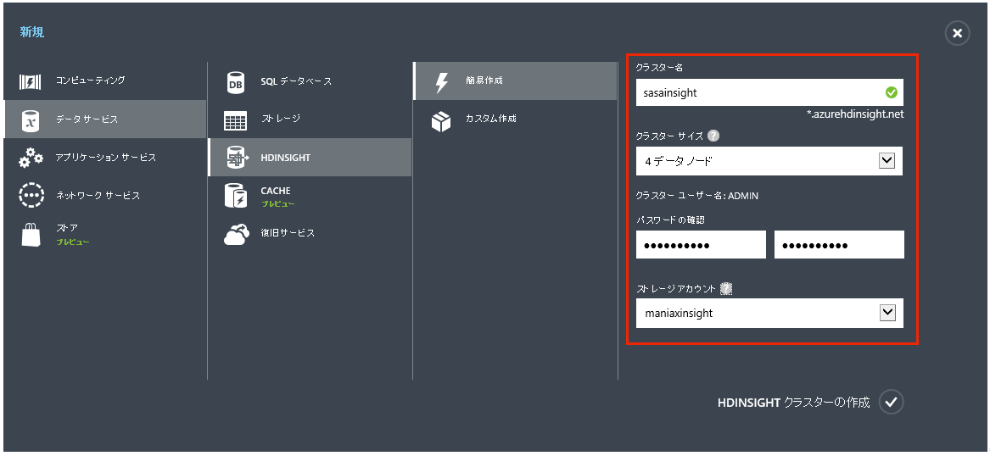
Task: Click the CACHE database icon
Action: (236, 196)
